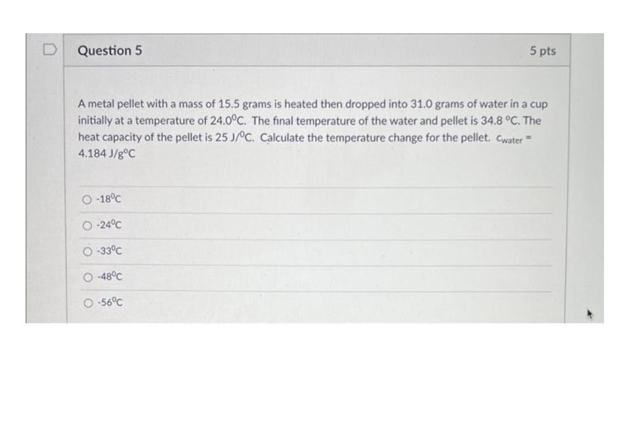Click the -24°C answer label text
Viewport: 629px width, 442px height.
pos(108,226)
